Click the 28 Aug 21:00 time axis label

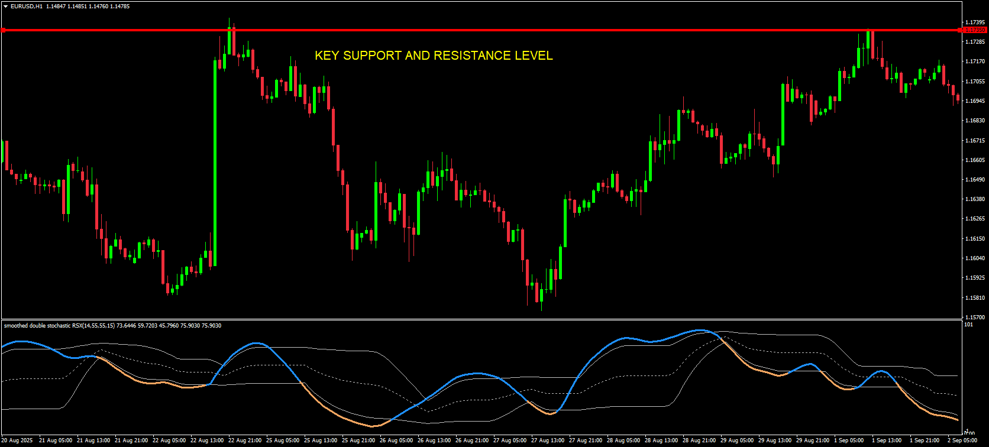[699, 440]
